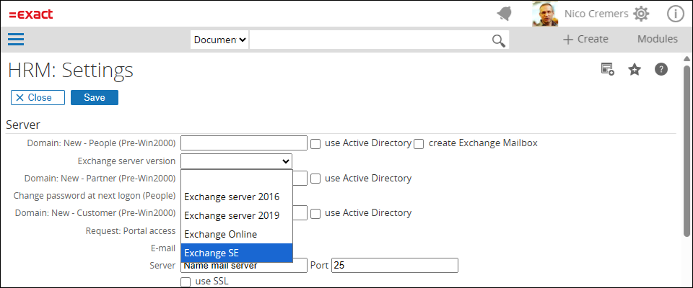Open the hamburger navigation menu
This screenshot has height=288, width=693.
click(16, 39)
